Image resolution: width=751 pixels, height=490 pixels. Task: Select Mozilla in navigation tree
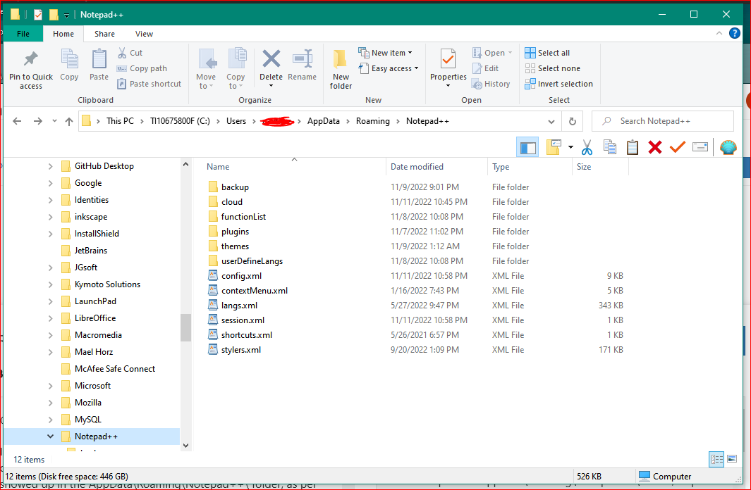(87, 403)
